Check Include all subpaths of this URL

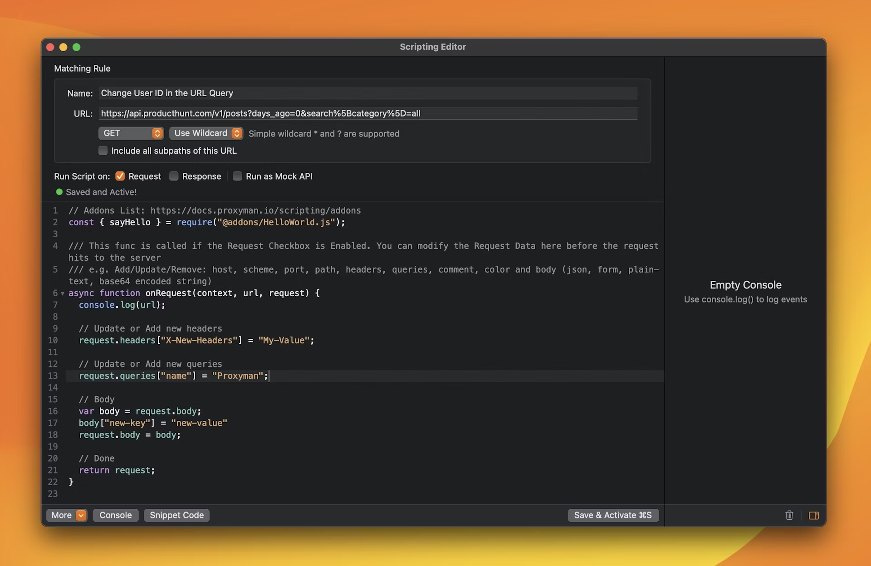point(103,151)
